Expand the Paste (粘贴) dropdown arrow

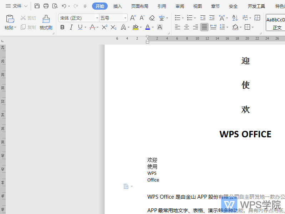pyautogui.click(x=15, y=28)
